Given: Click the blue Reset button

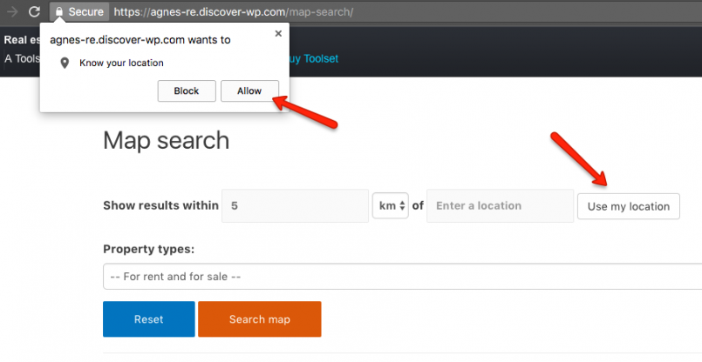Looking at the screenshot, I should [148, 319].
